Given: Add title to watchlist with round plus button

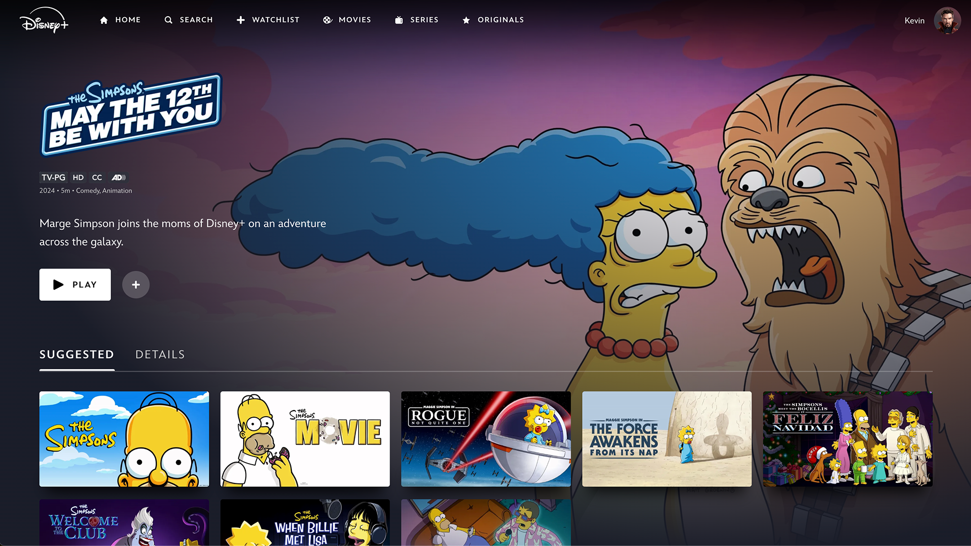Looking at the screenshot, I should (x=136, y=285).
